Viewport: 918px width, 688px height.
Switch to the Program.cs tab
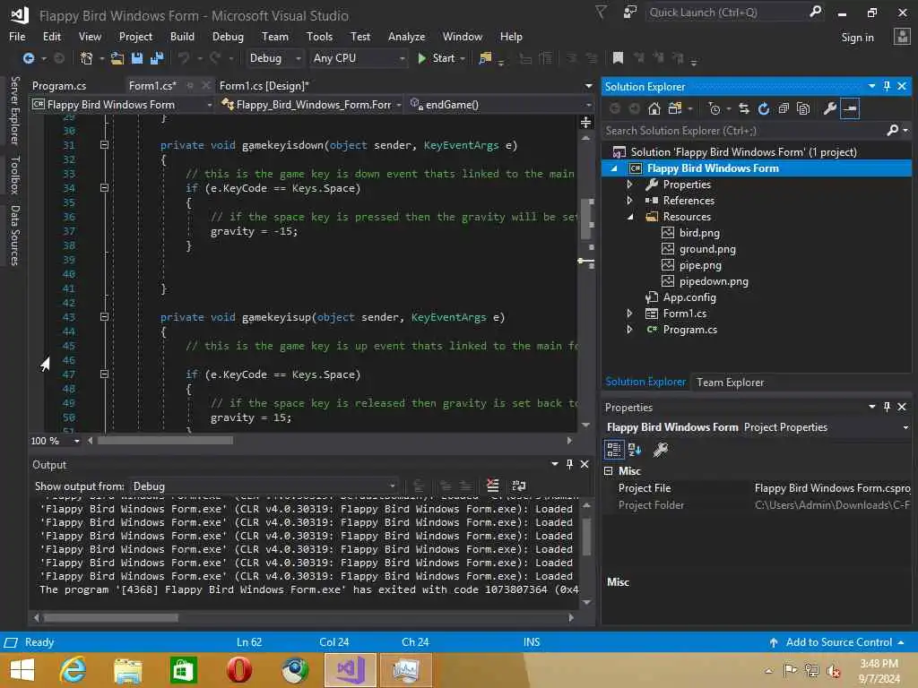(x=59, y=86)
